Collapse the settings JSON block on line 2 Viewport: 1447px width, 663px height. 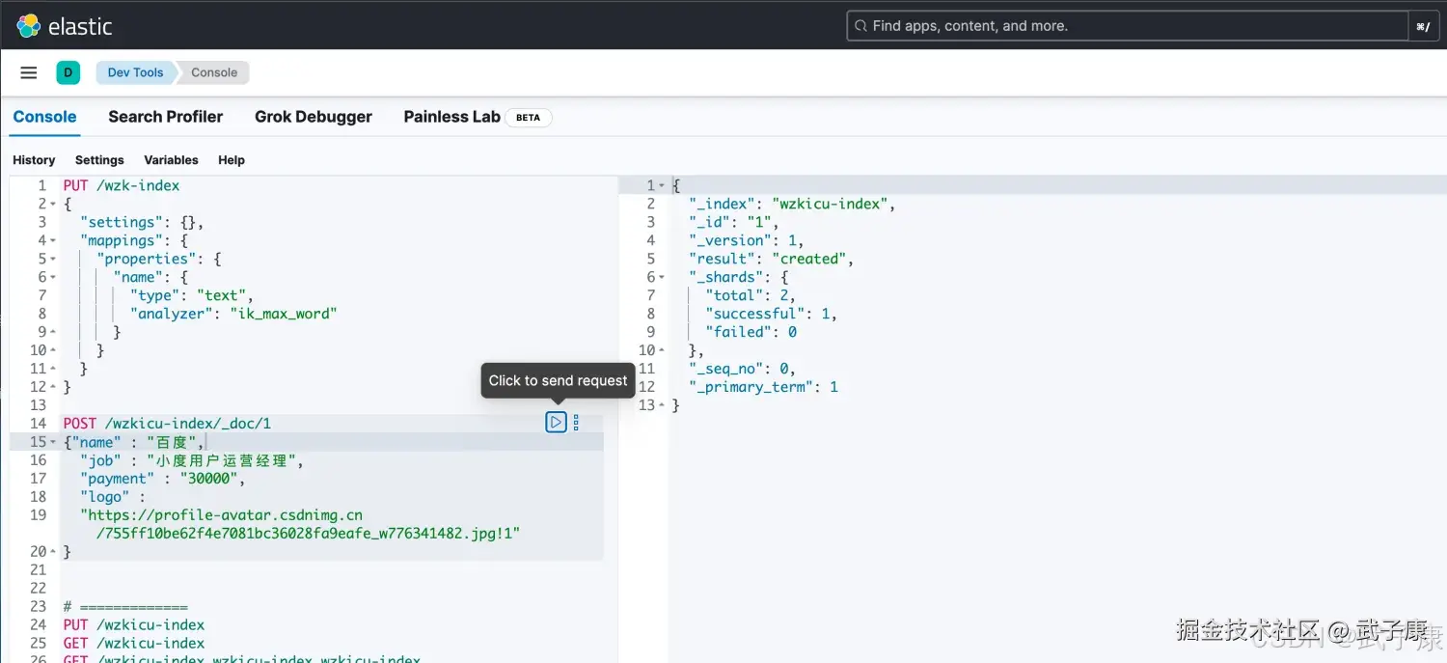(x=50, y=203)
